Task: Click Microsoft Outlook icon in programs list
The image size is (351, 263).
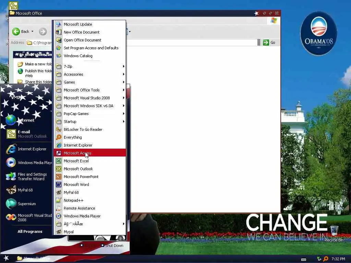Action: tap(59, 169)
